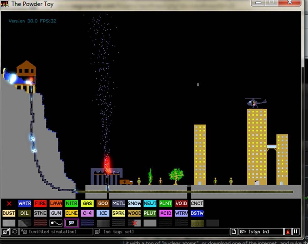Pause the simulation
The image size is (308, 244).
(296, 232)
